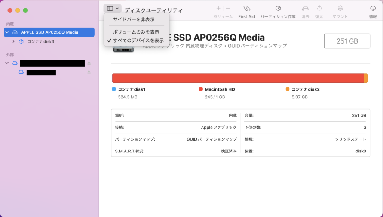Image resolution: width=383 pixels, height=217 pixels.
Task: Click the orange コンテナ disk2 bar segment
Action: point(366,78)
